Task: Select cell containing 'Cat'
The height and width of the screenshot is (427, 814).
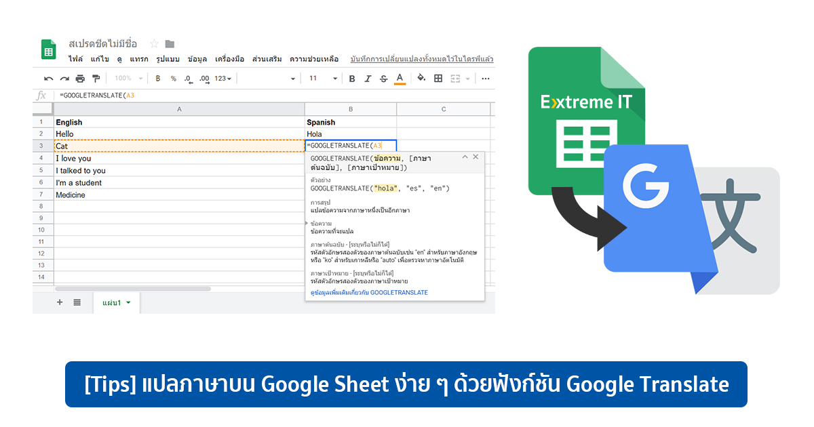Action: click(179, 146)
